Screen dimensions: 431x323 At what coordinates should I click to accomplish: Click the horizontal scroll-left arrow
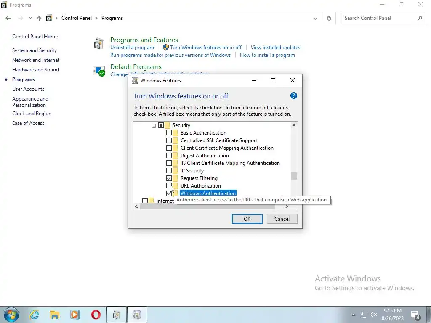(137, 206)
